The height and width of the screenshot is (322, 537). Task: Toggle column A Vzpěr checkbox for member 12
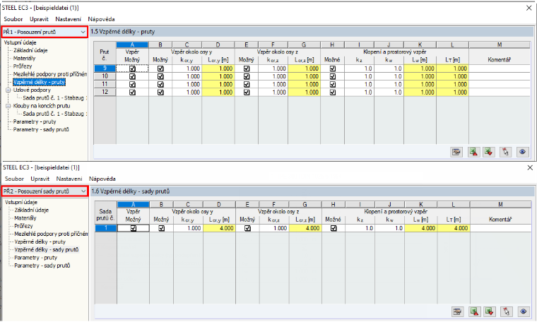(132, 92)
